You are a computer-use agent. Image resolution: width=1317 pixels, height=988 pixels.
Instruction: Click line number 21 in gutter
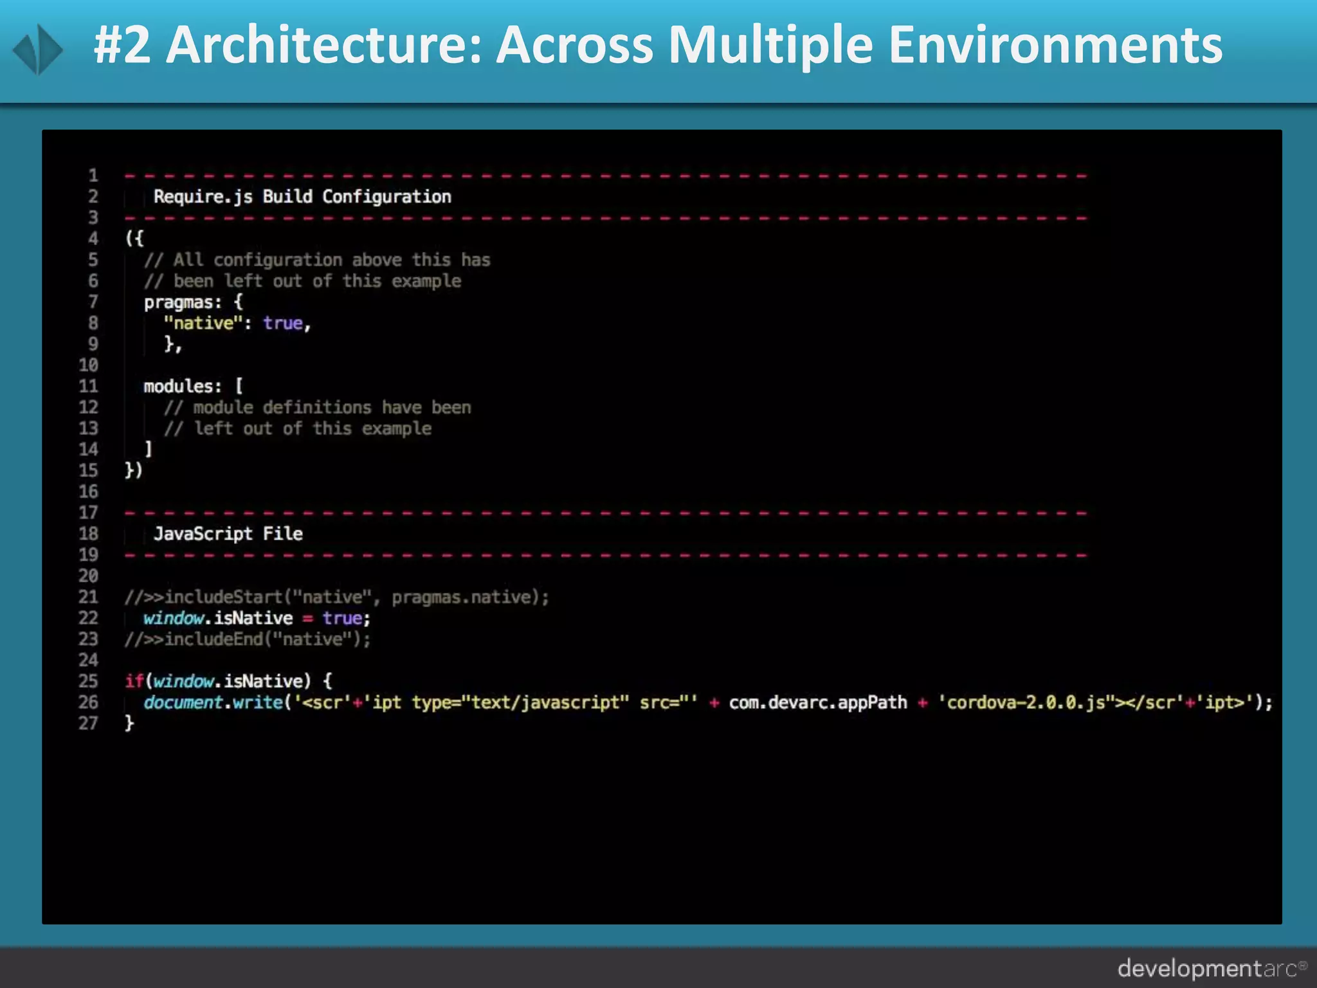[88, 597]
